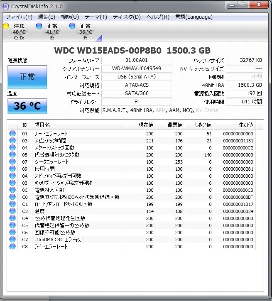
Task: Click the 使用時間 field 641 時間
Action: (244, 102)
